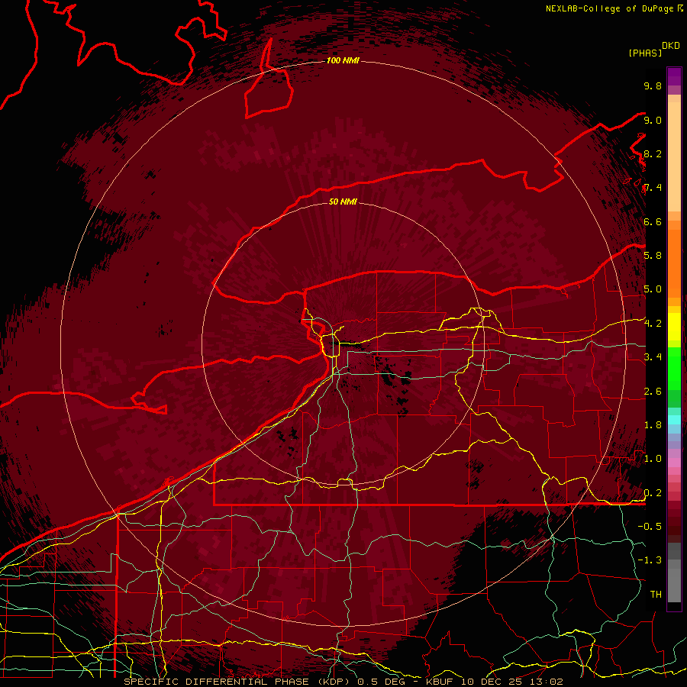Click the [PHAS] legend label
This screenshot has width=687, height=687.
pos(645,53)
